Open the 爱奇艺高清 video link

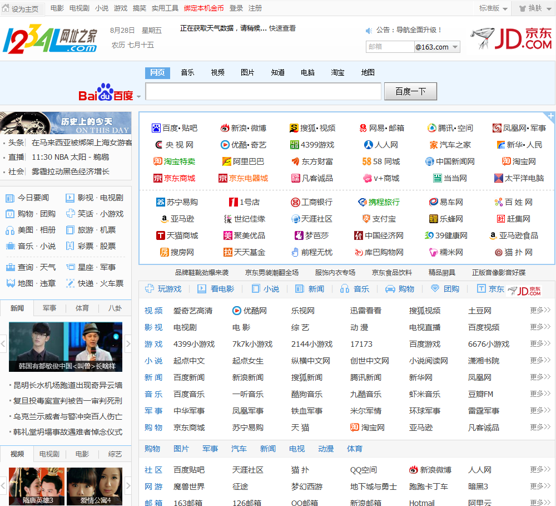[x=193, y=311]
